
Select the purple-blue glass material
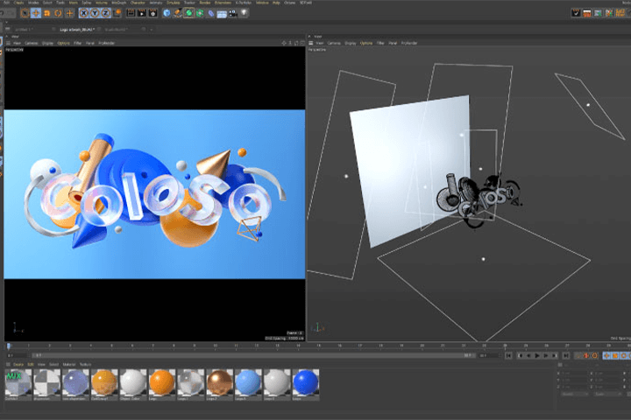[75, 385]
